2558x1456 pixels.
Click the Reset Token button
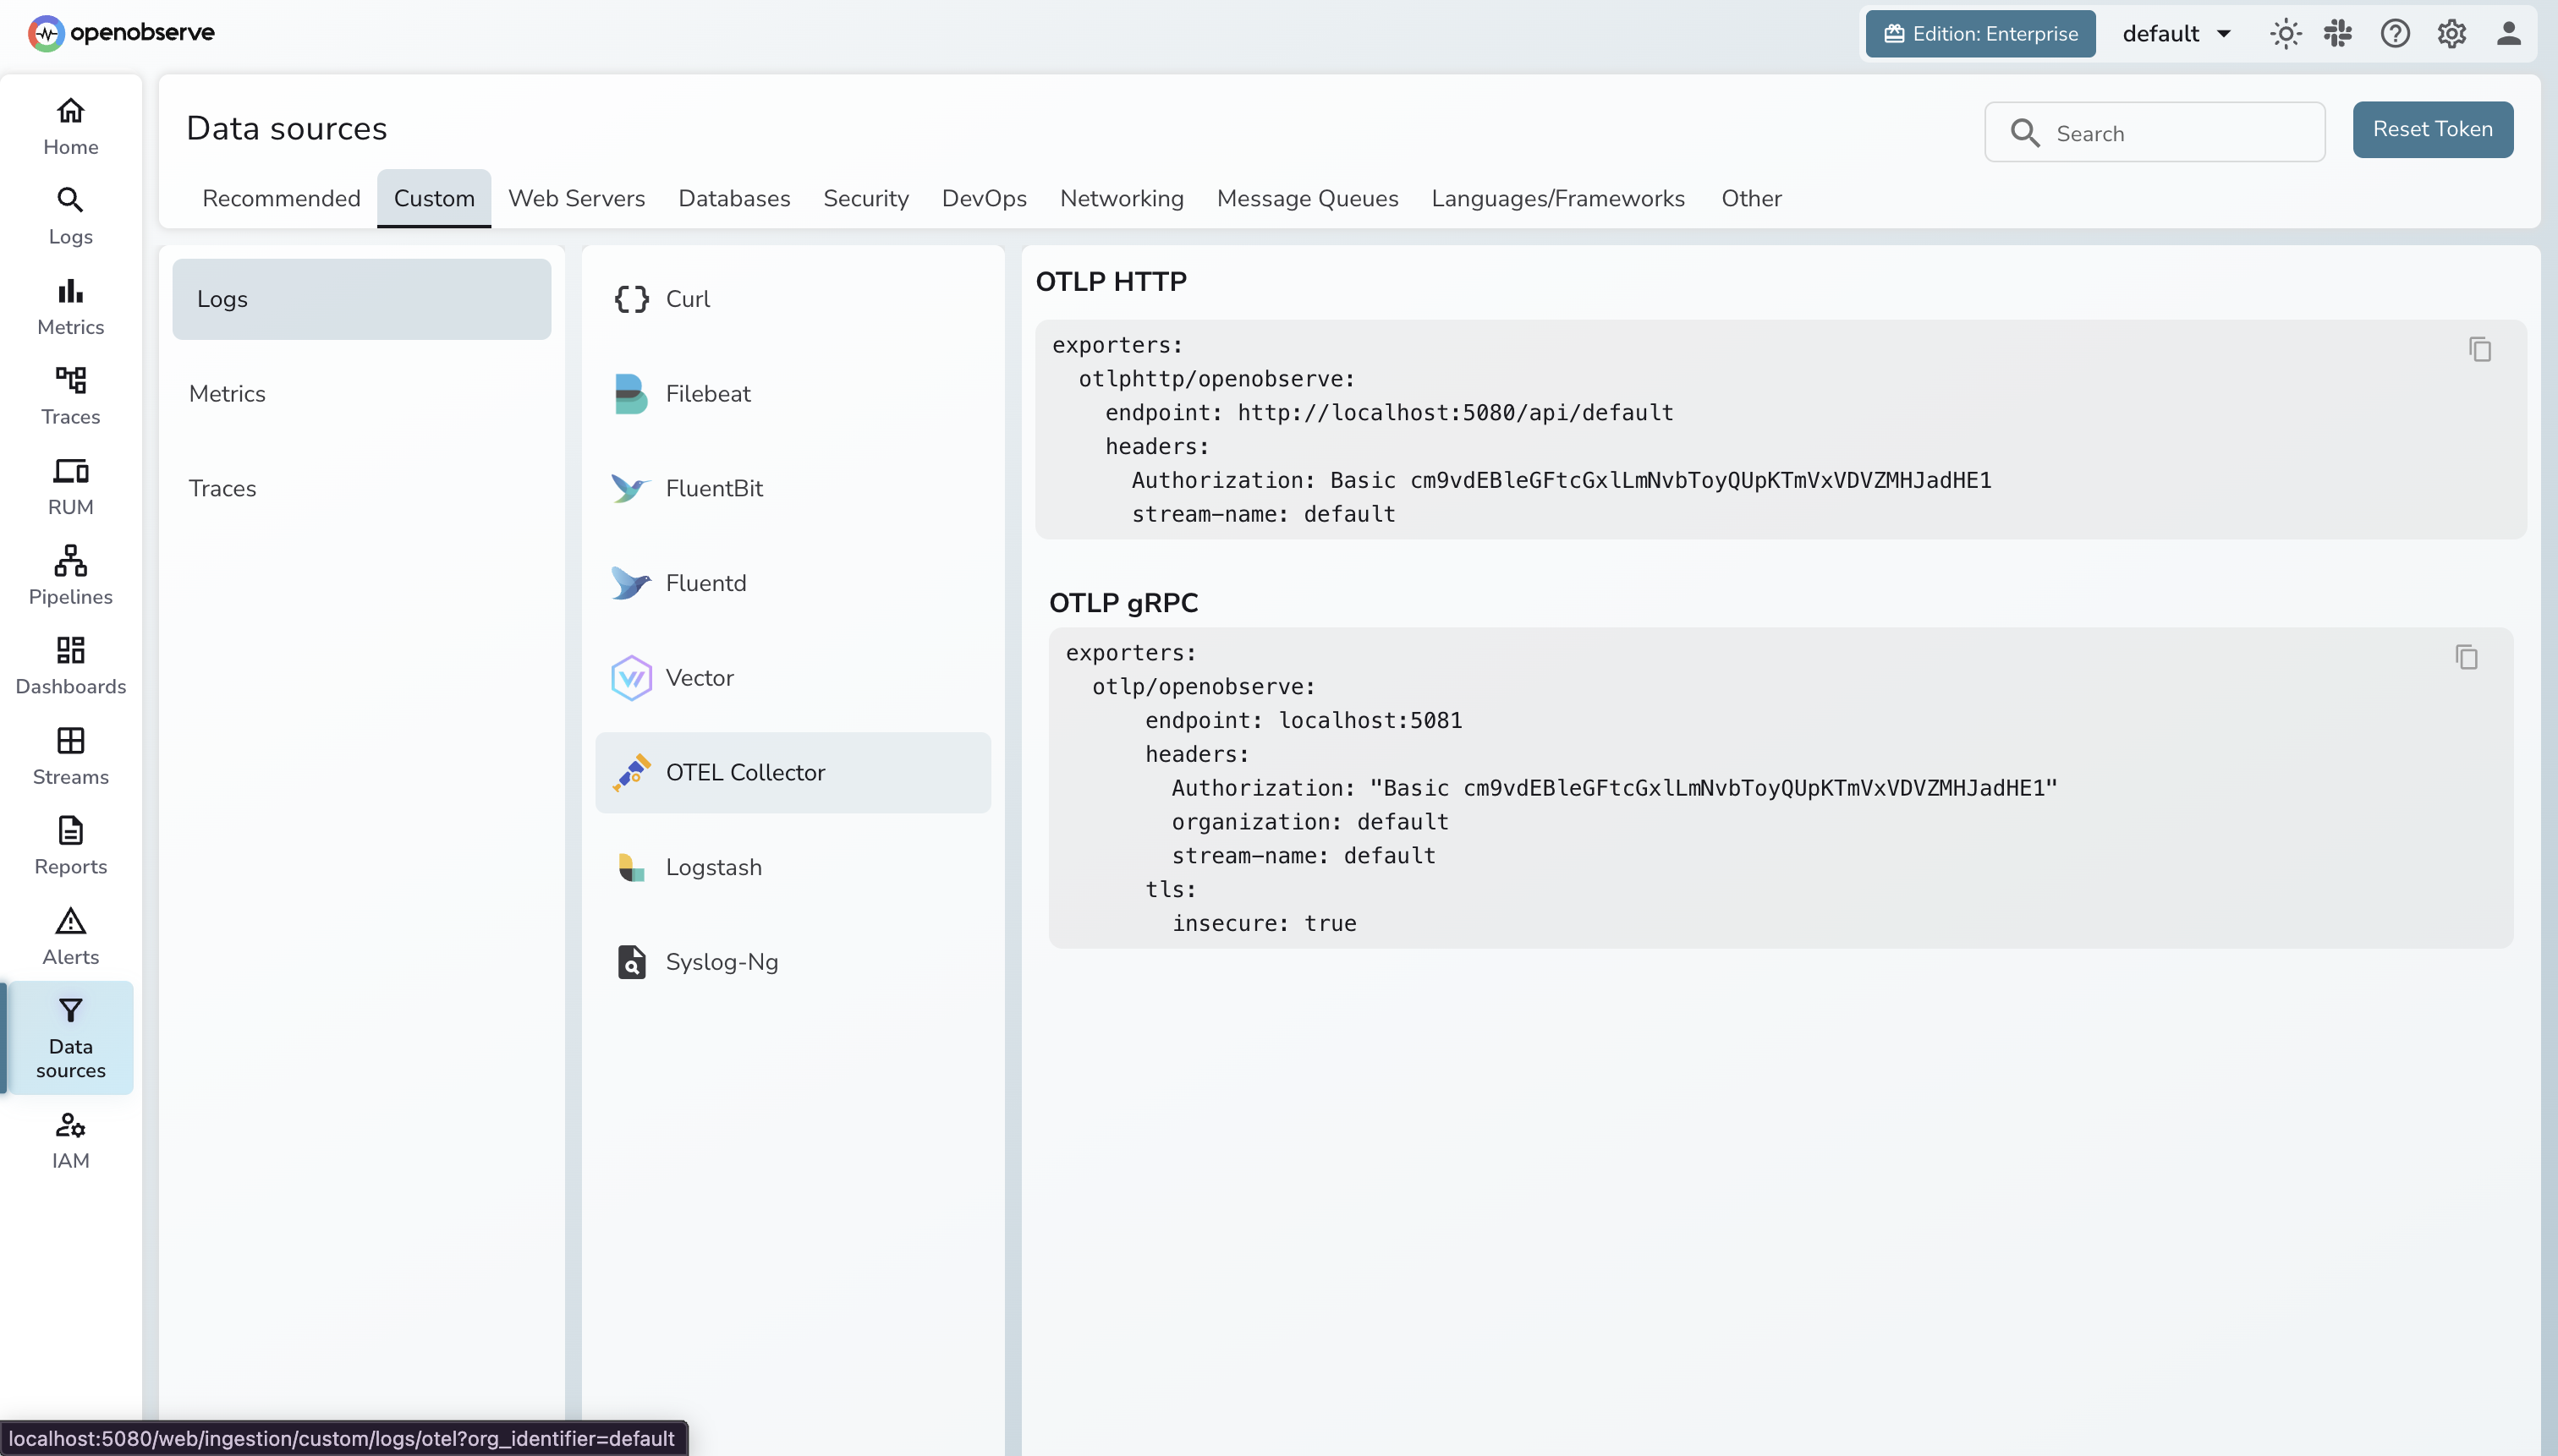point(2432,129)
